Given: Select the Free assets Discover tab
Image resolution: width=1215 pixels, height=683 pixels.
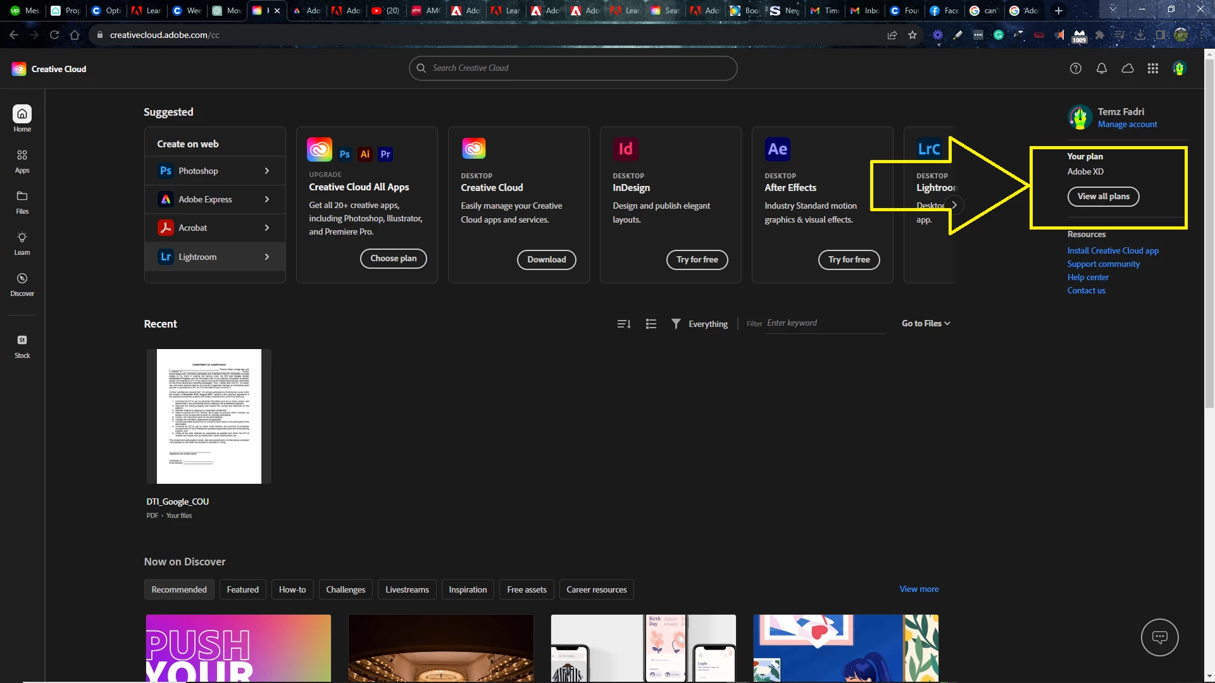Looking at the screenshot, I should (x=526, y=589).
